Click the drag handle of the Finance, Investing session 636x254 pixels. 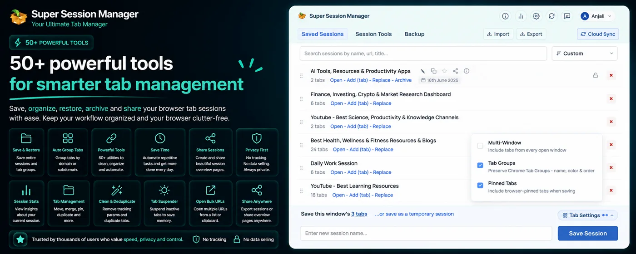click(x=301, y=99)
